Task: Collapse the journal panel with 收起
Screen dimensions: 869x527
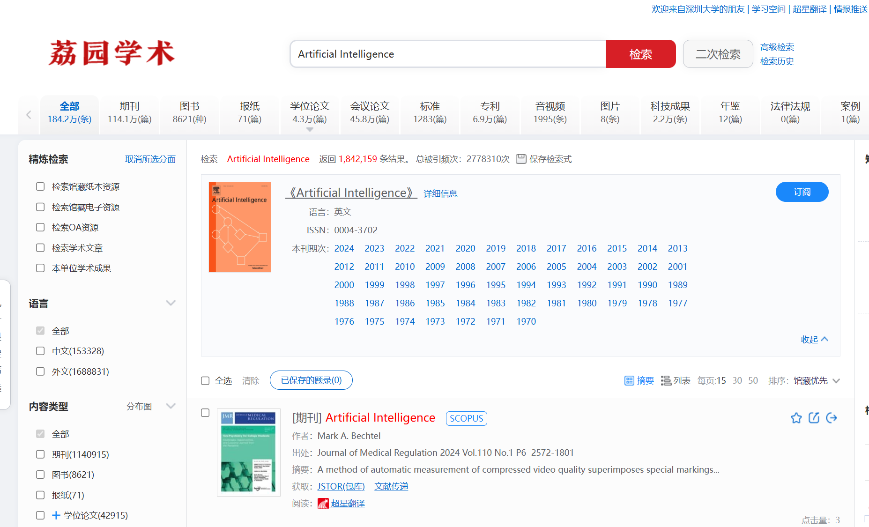Action: click(x=814, y=339)
